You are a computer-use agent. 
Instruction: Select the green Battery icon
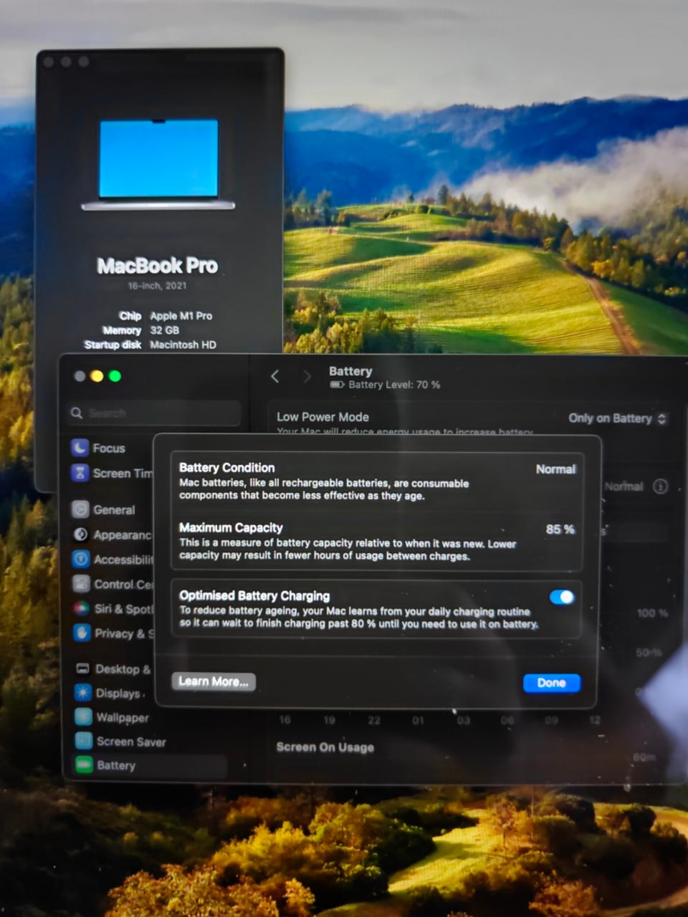click(85, 765)
